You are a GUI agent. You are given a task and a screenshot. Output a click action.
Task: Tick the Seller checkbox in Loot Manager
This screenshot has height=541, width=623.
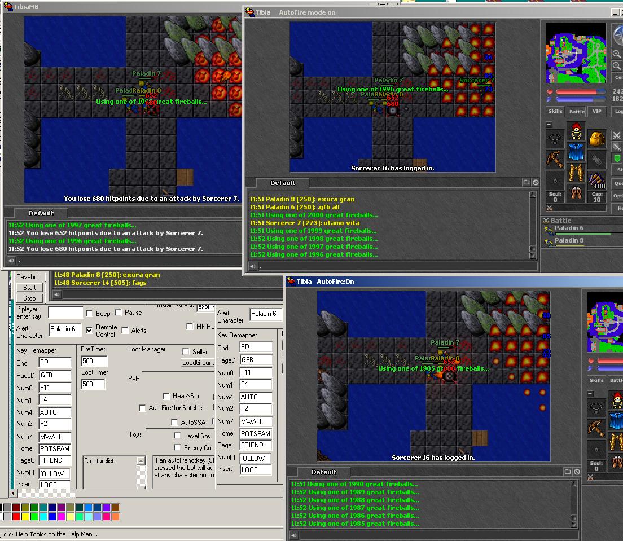tap(186, 351)
